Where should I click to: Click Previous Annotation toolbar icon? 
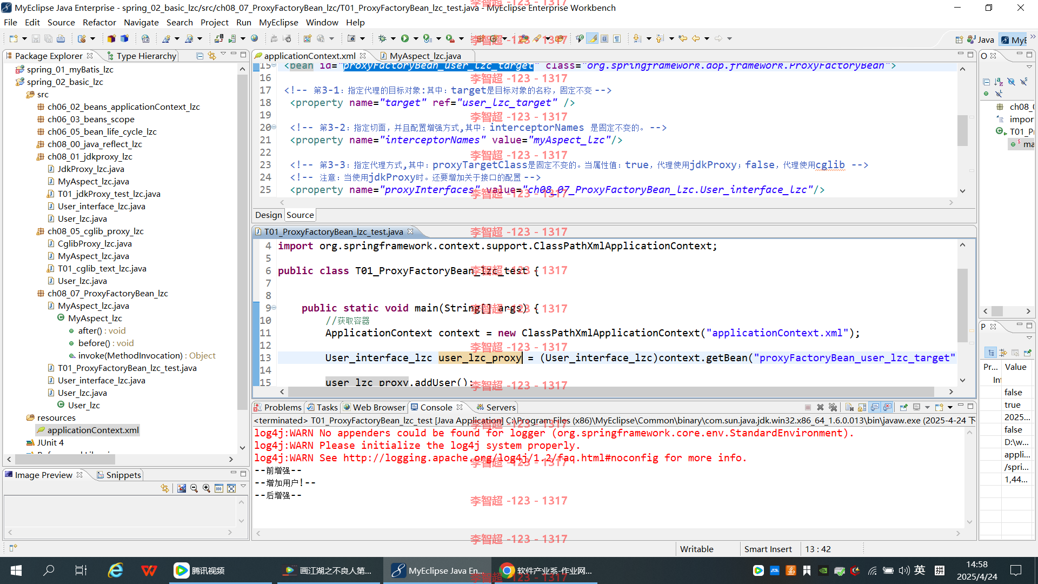pos(660,38)
